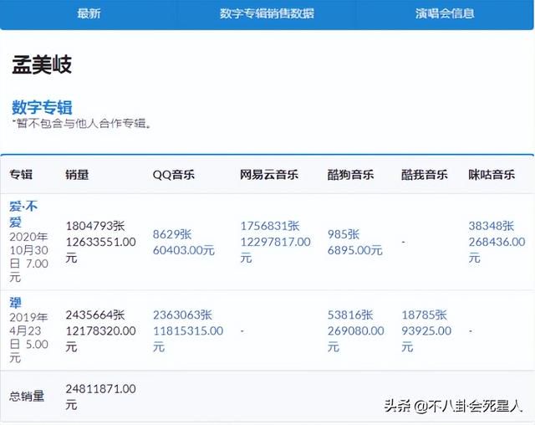This screenshot has width=535, height=425.
Task: Open the 数字专辑销售数据 tab
Action: [267, 13]
